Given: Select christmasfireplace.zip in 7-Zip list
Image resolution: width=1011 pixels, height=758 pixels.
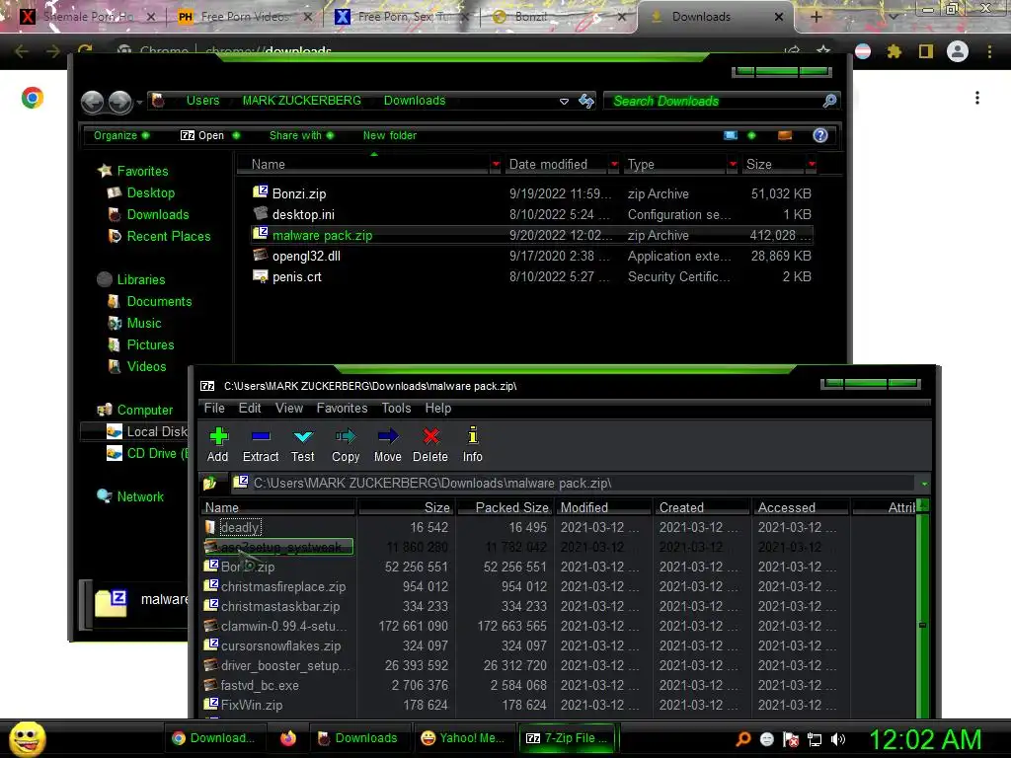Looking at the screenshot, I should pos(283,586).
